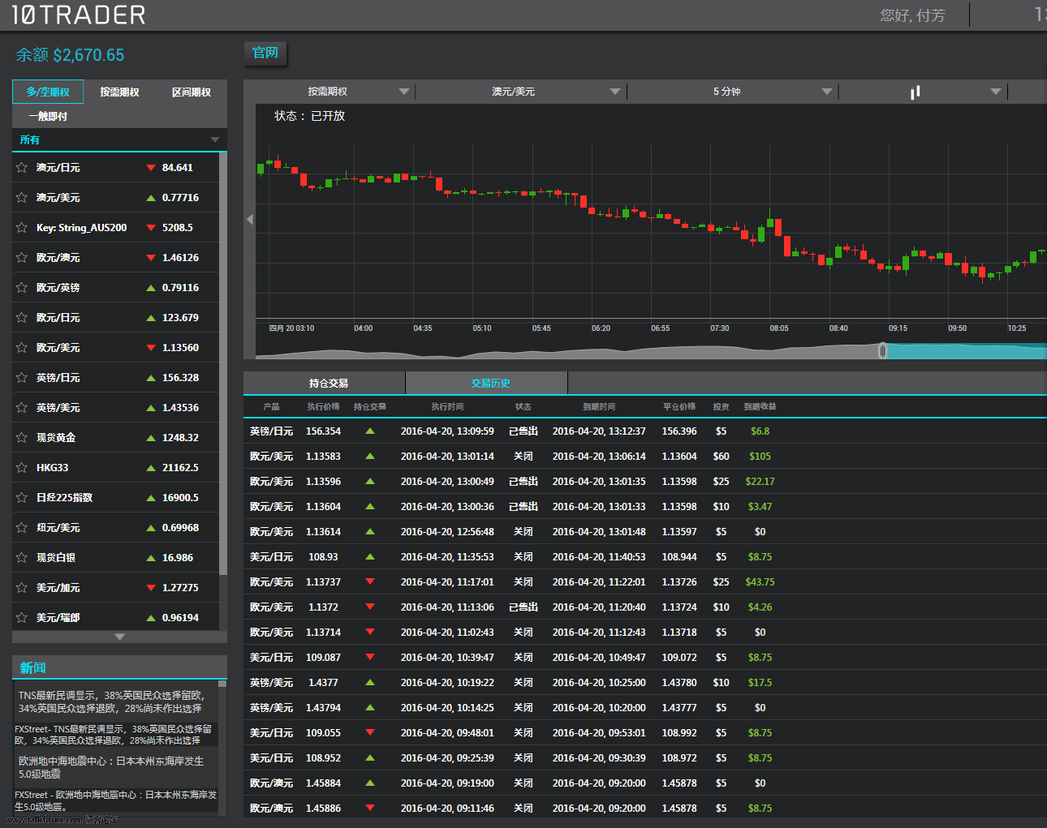Click up arrow in 英镑/日元 156.354 trade row

[370, 431]
